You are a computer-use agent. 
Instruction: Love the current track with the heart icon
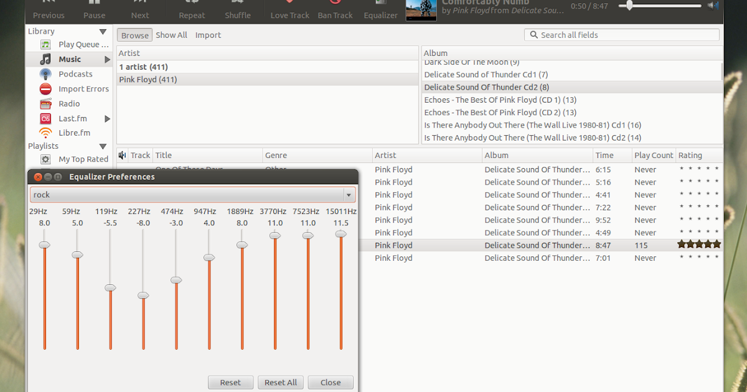coord(289,9)
